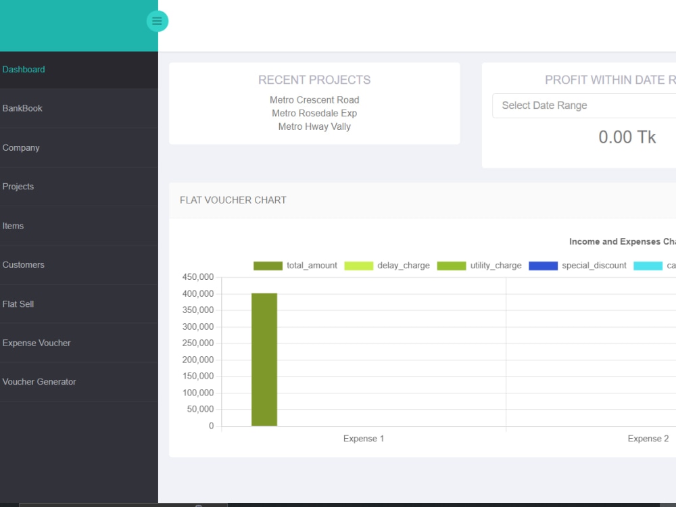Click the 200,000 y-axis label
676x507 pixels.
(x=198, y=360)
